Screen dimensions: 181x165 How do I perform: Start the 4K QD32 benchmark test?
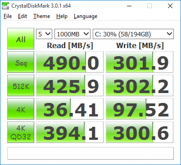[21, 132]
